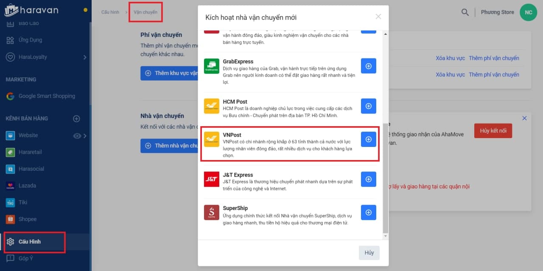Select Báo Cáo menu item
Image resolution: width=543 pixels, height=271 pixels.
(x=28, y=23)
